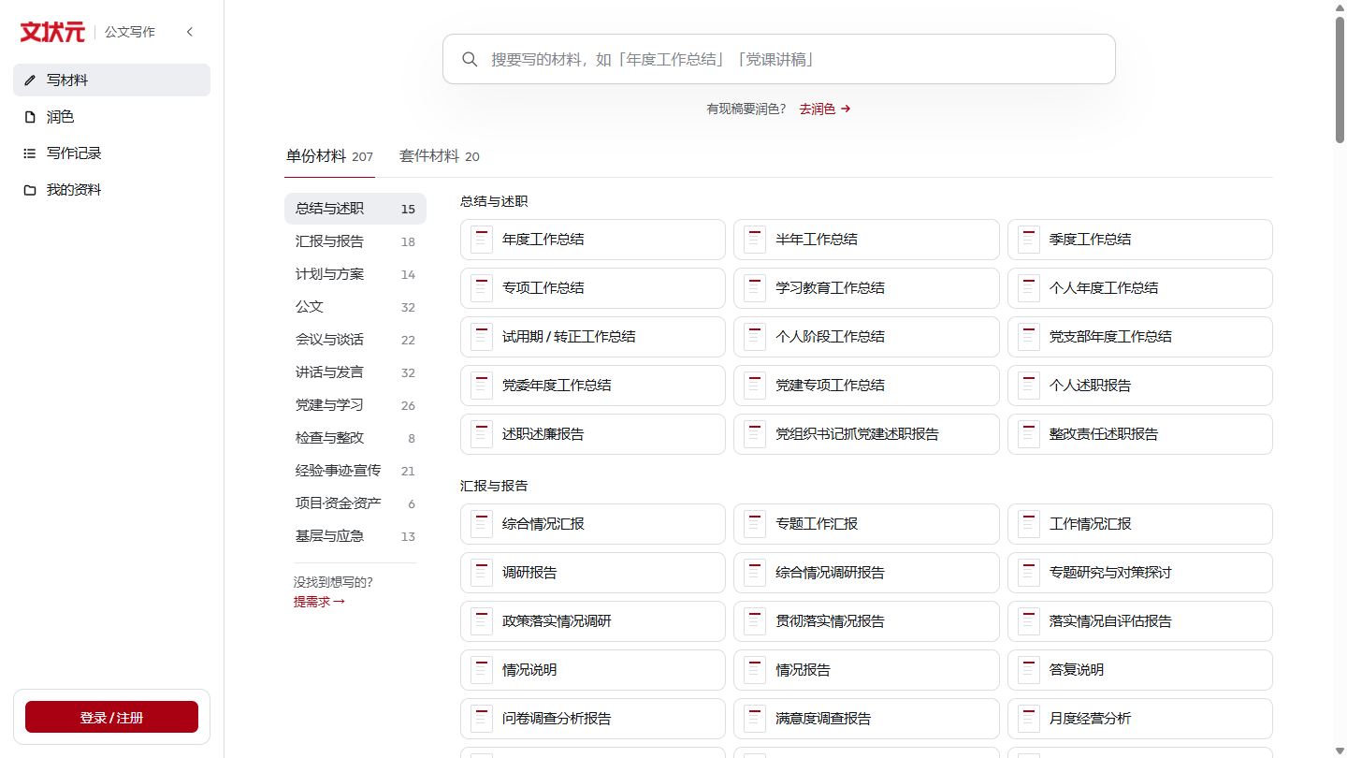
Task: Select the 党建与学习 category
Action: tap(355, 405)
